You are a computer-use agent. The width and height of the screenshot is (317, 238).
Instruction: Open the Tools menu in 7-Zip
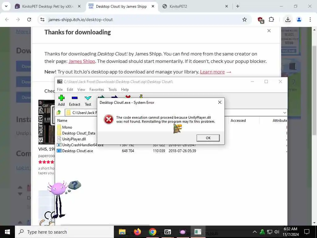[112, 90]
